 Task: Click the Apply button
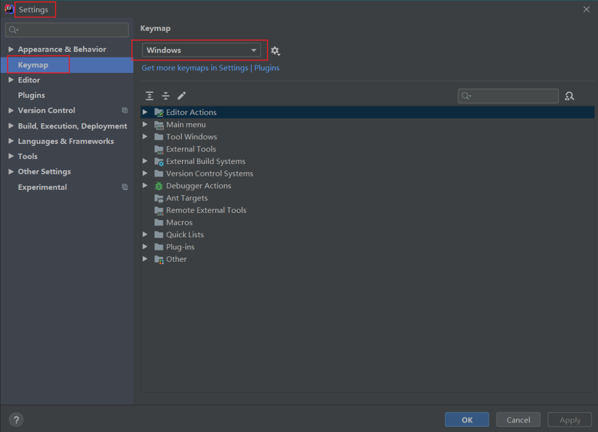point(570,420)
